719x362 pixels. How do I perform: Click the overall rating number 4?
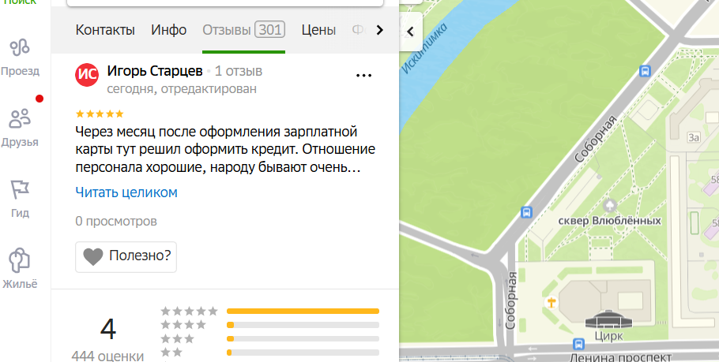click(108, 329)
